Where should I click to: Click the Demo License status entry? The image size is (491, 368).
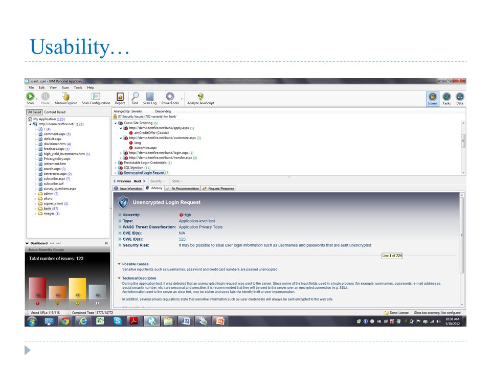coord(397,313)
